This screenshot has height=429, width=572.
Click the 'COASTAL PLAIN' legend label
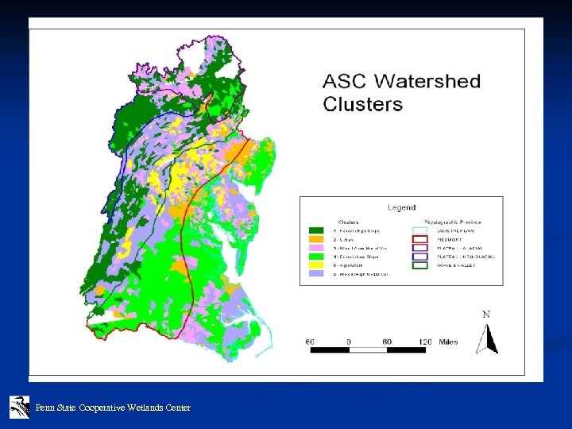pos(455,231)
